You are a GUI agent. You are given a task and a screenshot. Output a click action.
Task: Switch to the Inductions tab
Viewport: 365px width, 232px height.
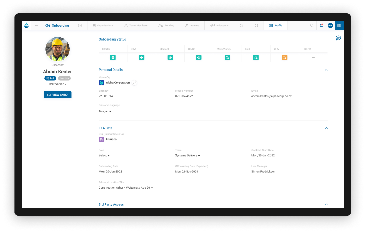[219, 26]
